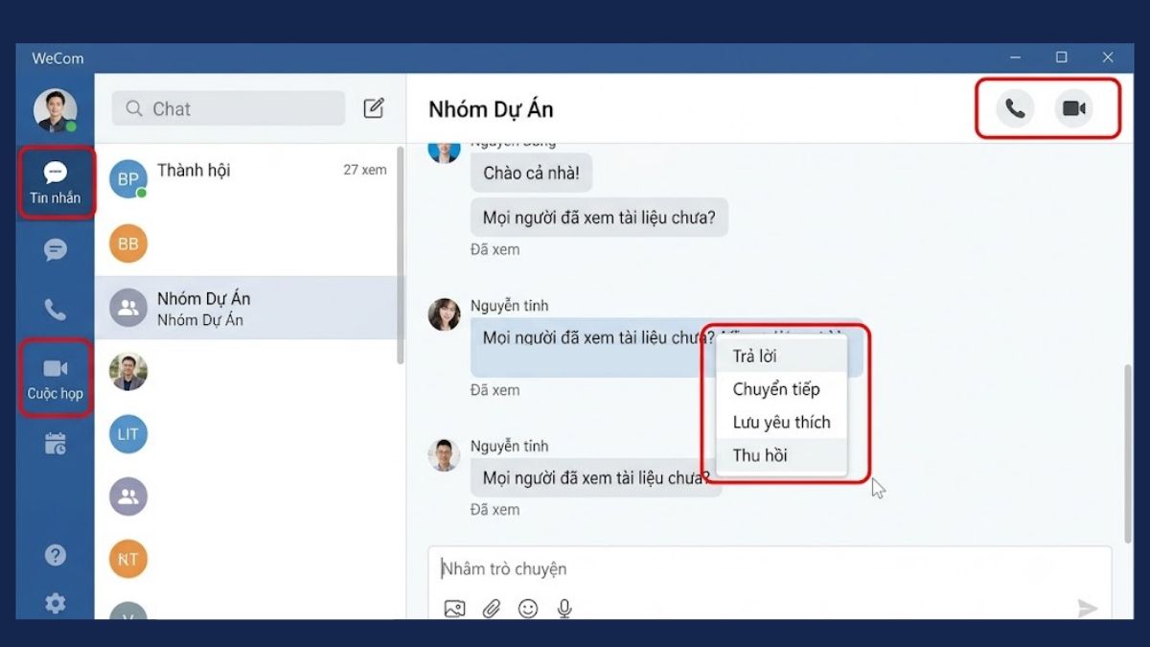Maximize the WeCom window
The width and height of the screenshot is (1150, 647).
[1062, 58]
